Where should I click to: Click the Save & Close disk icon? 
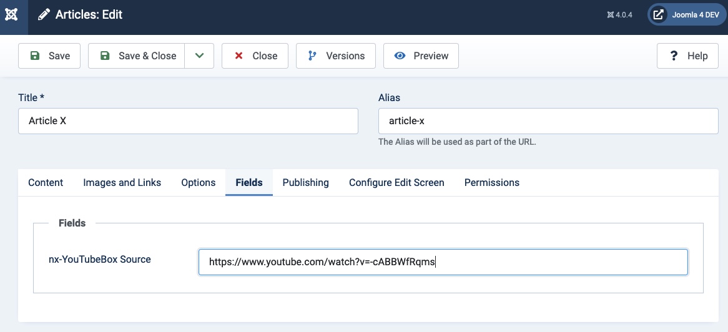point(105,56)
